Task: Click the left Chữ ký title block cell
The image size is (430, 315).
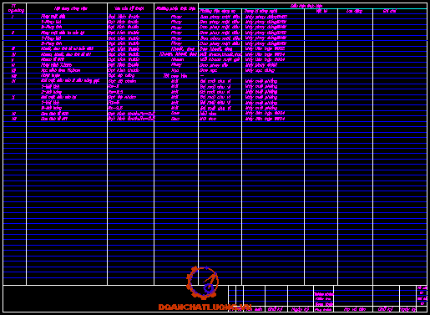Action: coord(276,309)
